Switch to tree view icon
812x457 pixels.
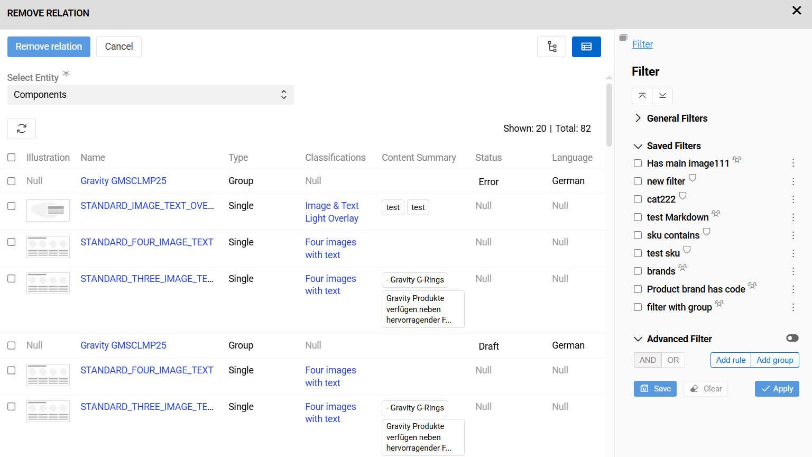(x=551, y=47)
